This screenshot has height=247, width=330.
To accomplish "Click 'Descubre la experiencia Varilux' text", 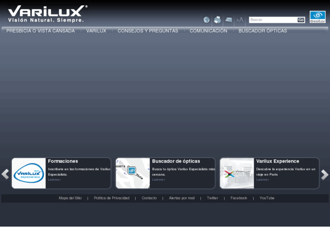I will 286,172.
